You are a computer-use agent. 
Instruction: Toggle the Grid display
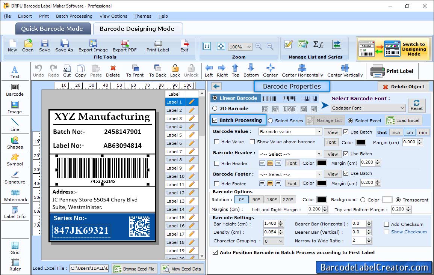click(15, 248)
